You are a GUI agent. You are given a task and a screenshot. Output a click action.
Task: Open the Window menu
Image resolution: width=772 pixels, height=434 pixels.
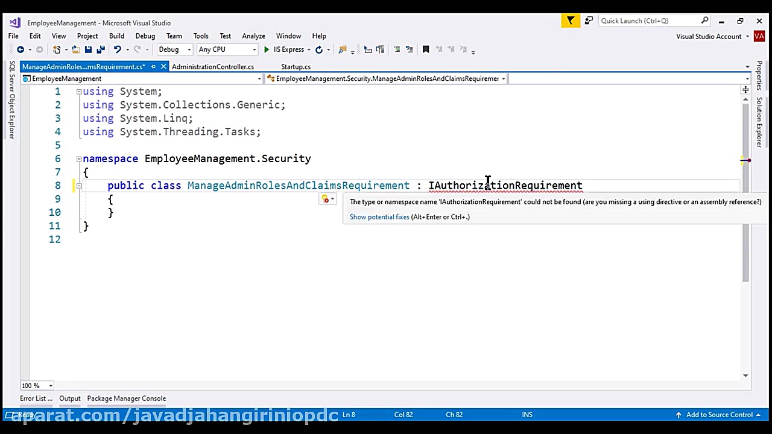click(x=288, y=36)
